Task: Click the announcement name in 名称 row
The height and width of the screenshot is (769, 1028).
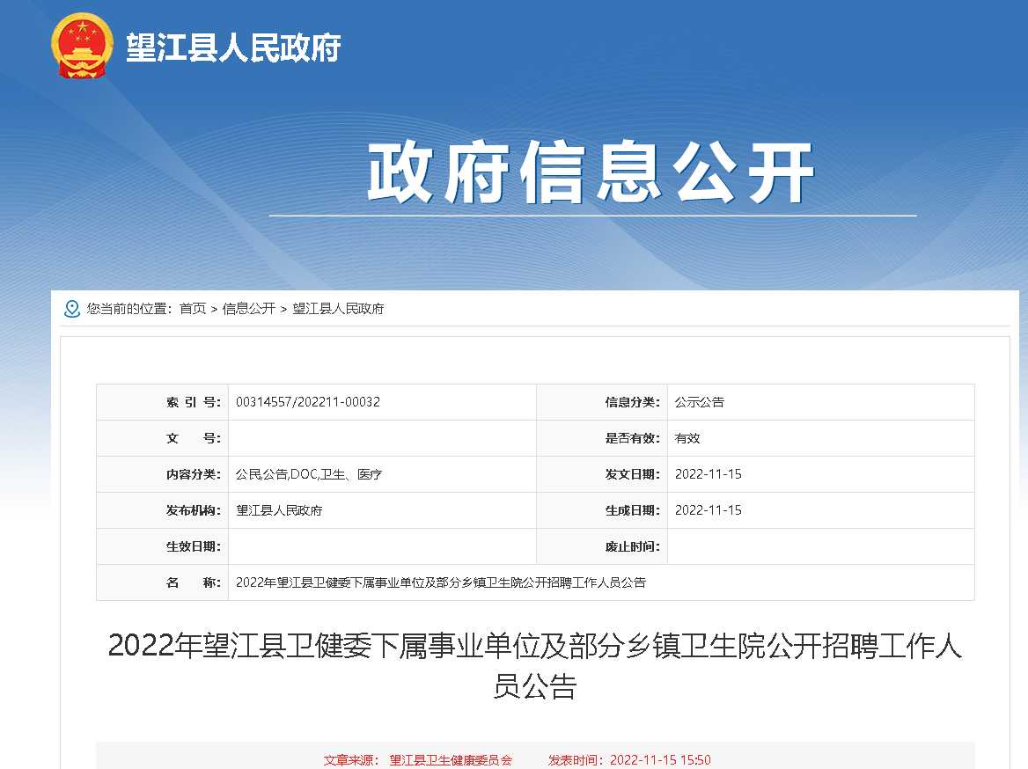Action: point(441,582)
